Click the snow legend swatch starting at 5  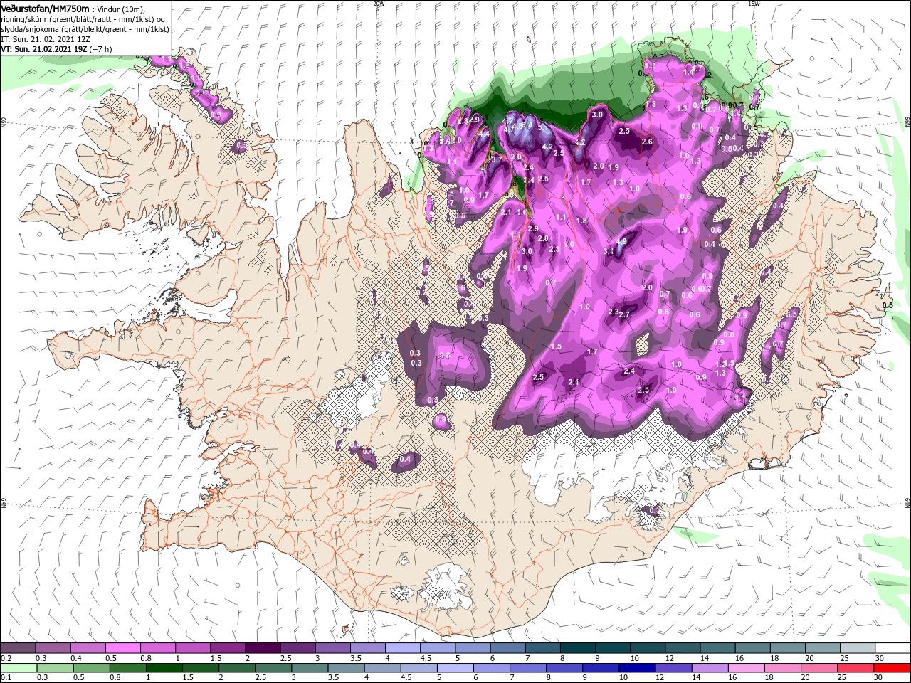click(x=472, y=648)
